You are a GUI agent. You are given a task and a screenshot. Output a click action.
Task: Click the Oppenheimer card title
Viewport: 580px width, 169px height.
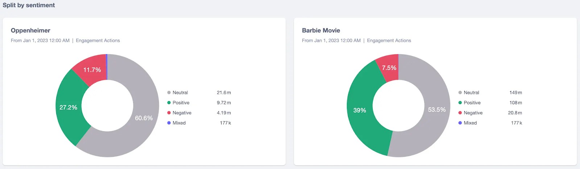tap(30, 30)
